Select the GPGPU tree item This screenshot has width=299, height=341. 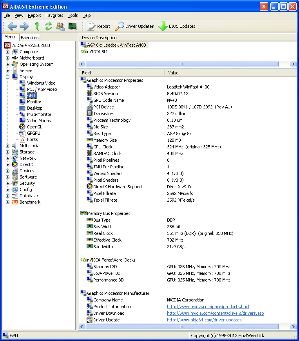(34, 133)
